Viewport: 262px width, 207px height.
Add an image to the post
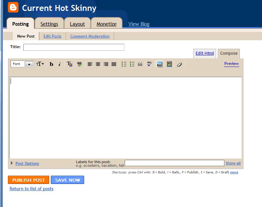(159, 64)
